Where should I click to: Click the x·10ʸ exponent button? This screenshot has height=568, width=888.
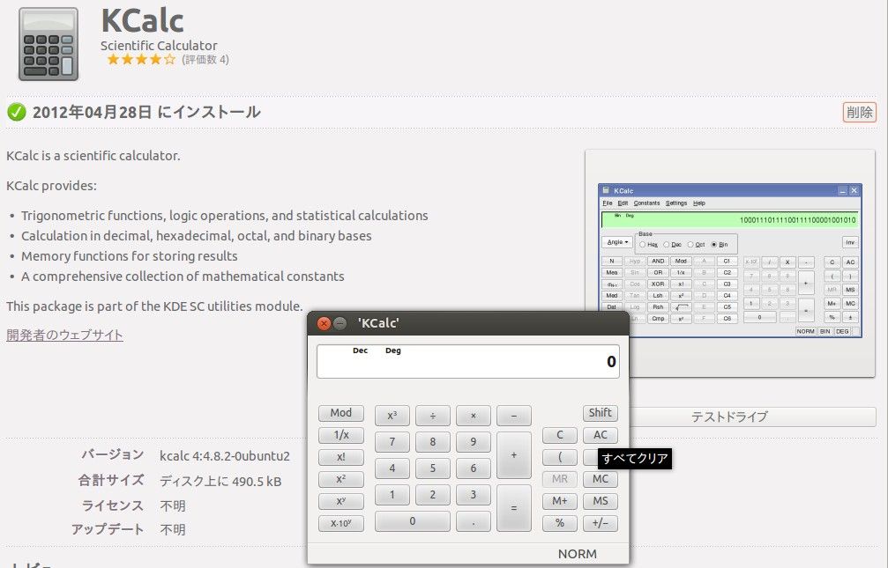coord(341,523)
